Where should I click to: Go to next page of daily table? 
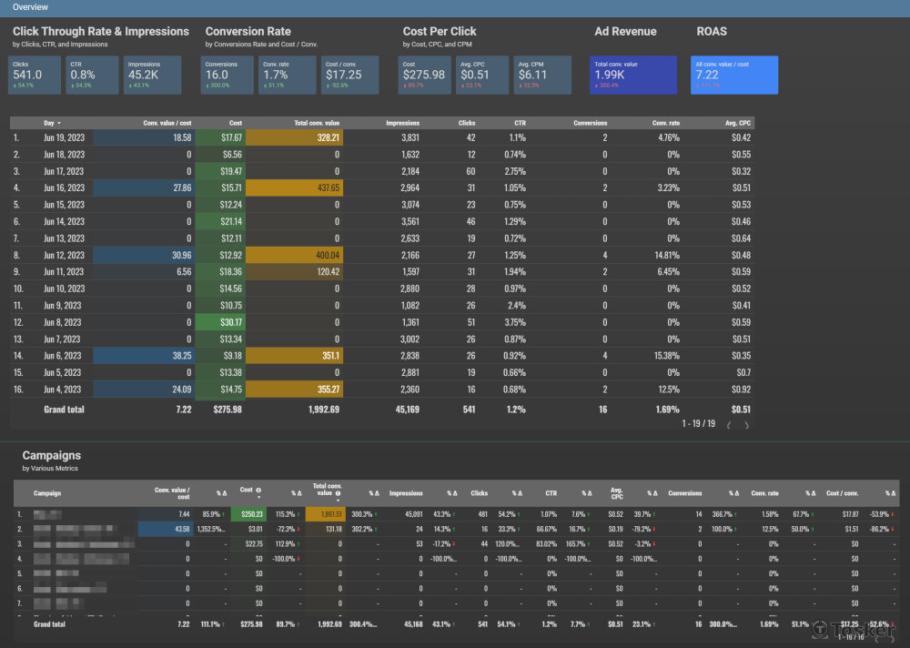tap(746, 424)
